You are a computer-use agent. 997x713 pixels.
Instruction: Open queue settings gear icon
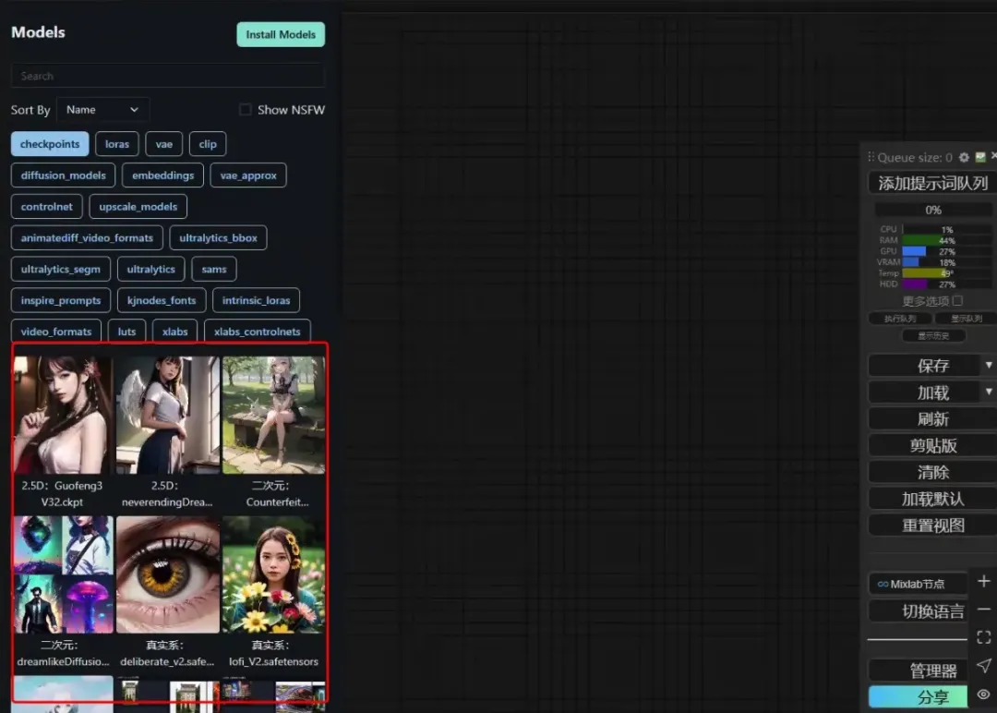click(964, 157)
